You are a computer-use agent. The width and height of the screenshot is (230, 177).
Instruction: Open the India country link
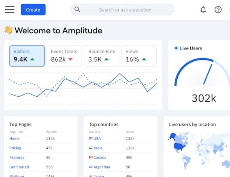(x=98, y=148)
